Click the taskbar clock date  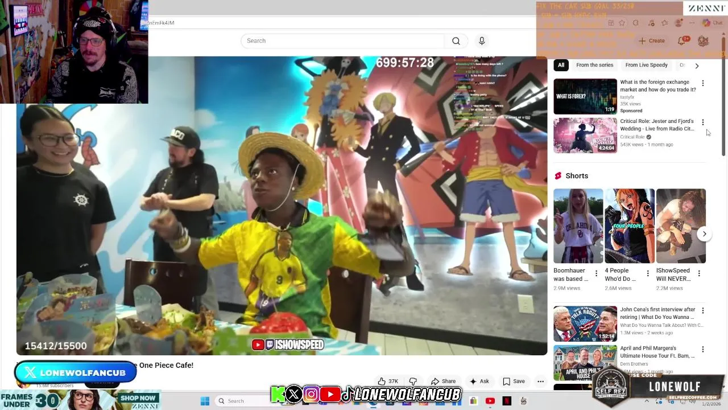click(x=711, y=404)
